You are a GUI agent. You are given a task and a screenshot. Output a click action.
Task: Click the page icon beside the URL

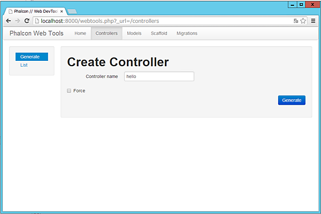(x=37, y=21)
